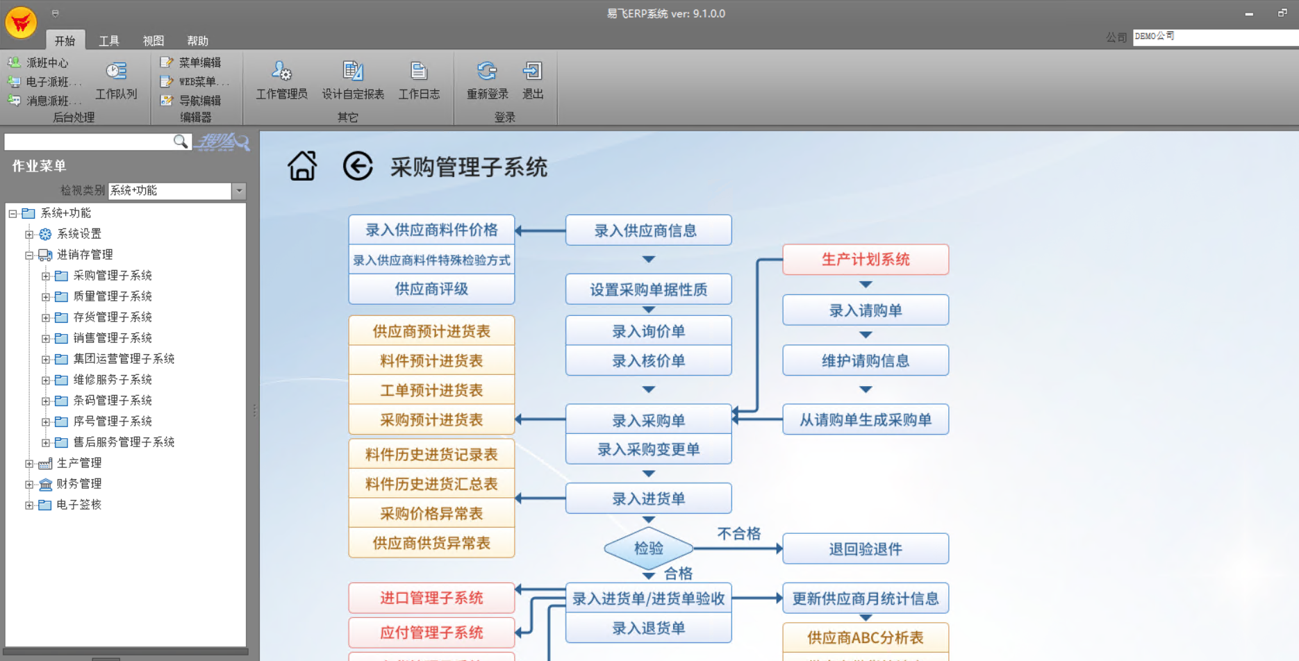This screenshot has height=661, width=1299.
Task: Open the 检视类别 dropdown arrow
Action: coord(239,191)
